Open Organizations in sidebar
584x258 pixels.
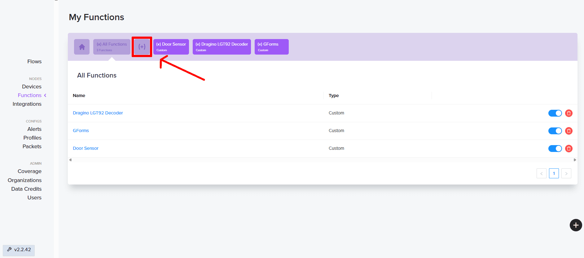pos(24,180)
